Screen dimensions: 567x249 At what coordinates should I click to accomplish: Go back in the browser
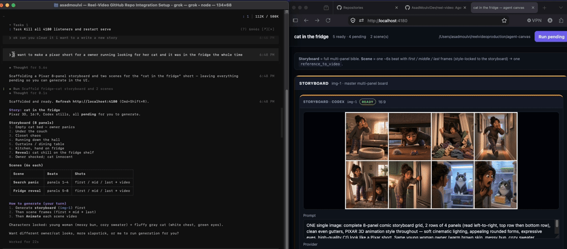pos(306,21)
